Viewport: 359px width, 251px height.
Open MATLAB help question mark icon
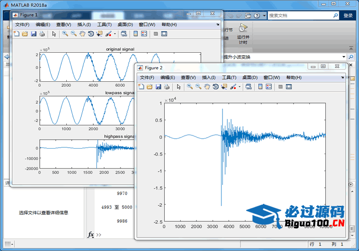(257, 16)
